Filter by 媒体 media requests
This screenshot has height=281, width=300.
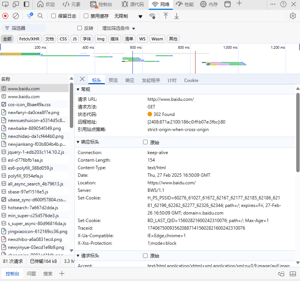tap(115, 39)
